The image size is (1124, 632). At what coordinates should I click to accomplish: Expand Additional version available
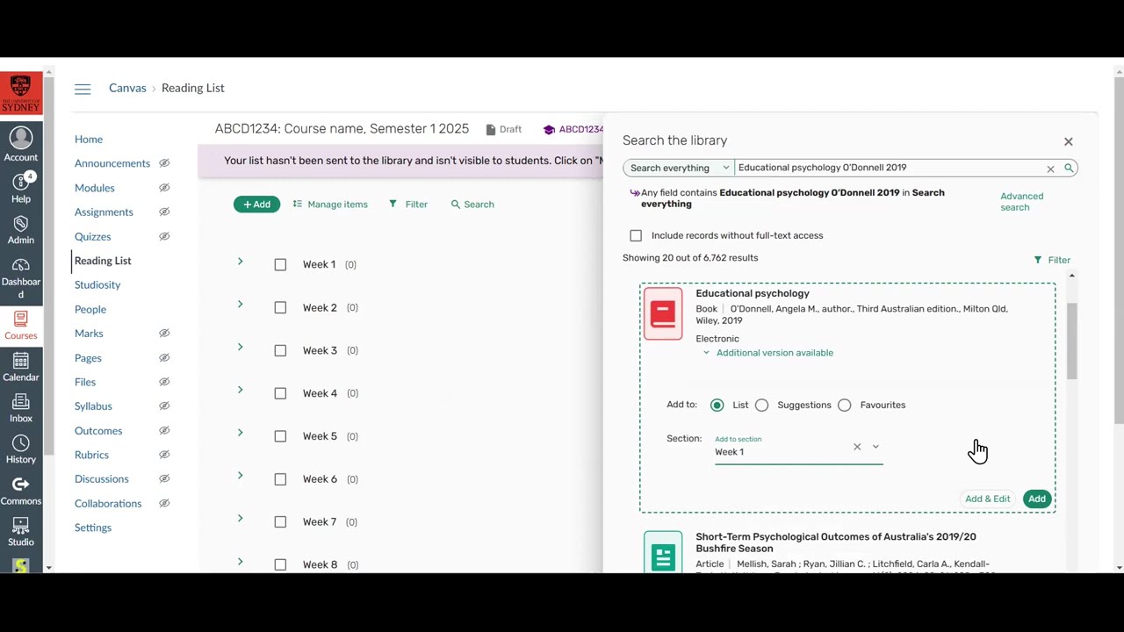[768, 353]
